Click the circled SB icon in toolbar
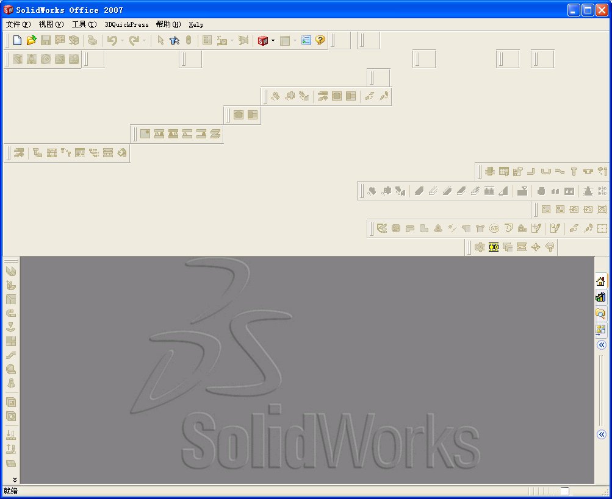This screenshot has height=499, width=612. (494, 228)
